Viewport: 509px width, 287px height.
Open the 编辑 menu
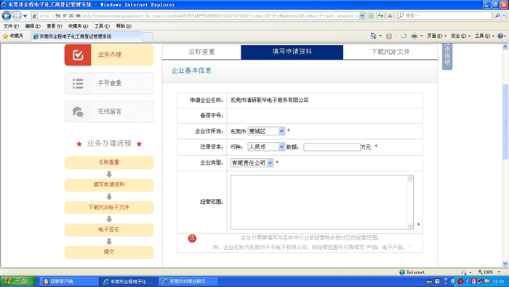(33, 26)
